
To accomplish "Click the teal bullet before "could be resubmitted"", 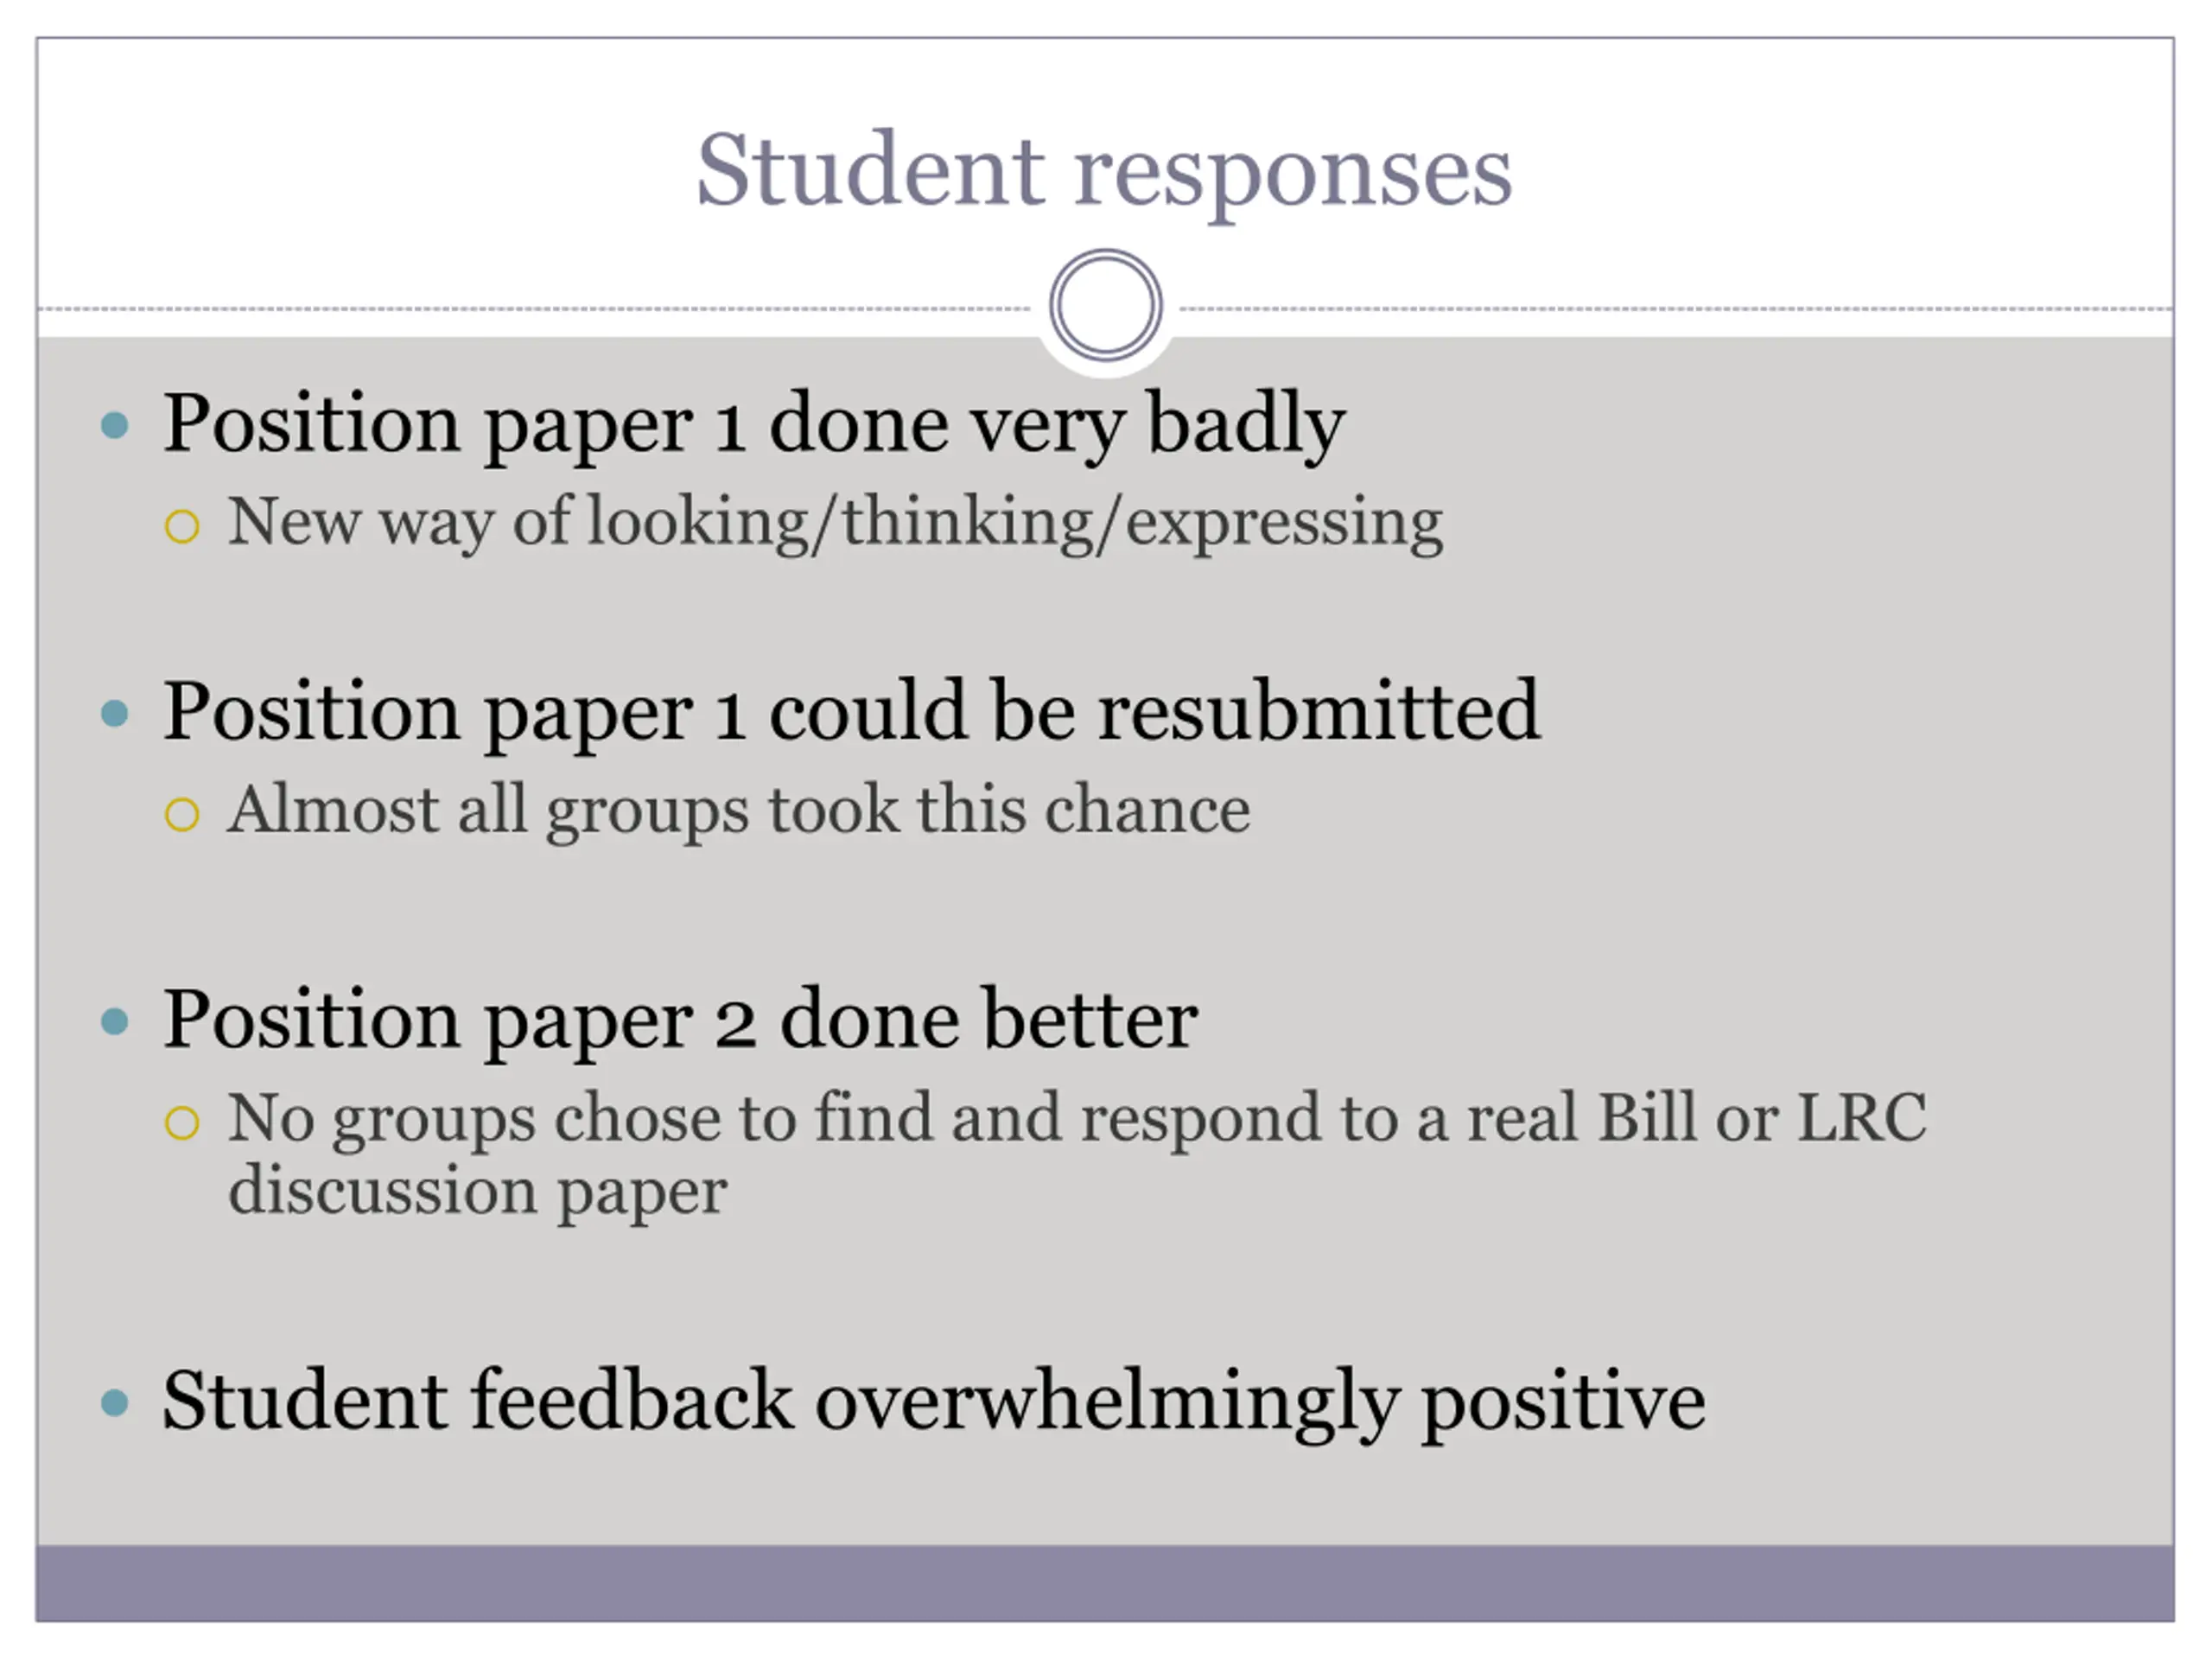I will 116,713.
